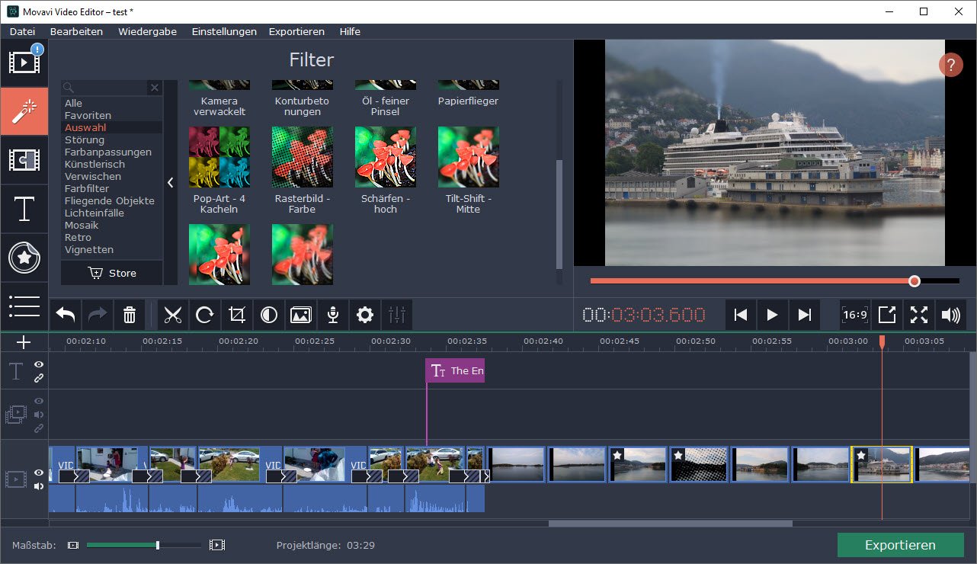Open the Bearbeiten menu
The width and height of the screenshot is (977, 564).
pos(76,31)
